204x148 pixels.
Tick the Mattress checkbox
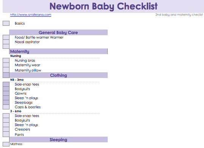[6, 144]
